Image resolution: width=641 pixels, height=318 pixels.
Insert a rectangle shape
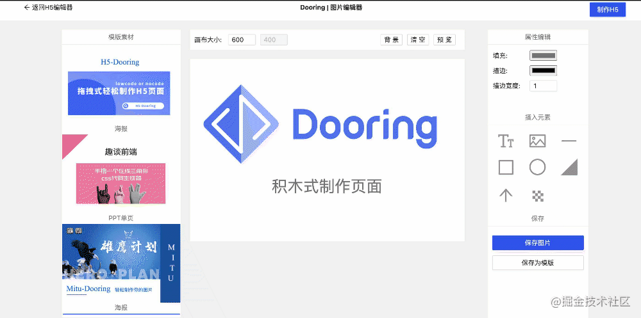tap(506, 168)
